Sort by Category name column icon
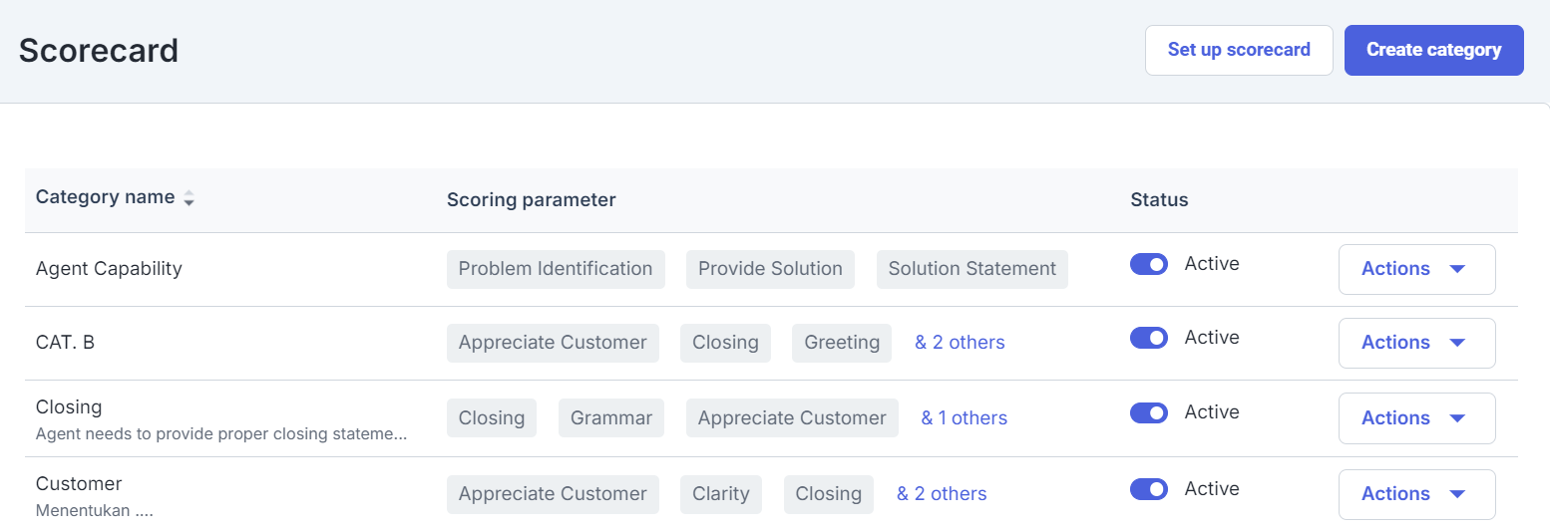 coord(189,198)
